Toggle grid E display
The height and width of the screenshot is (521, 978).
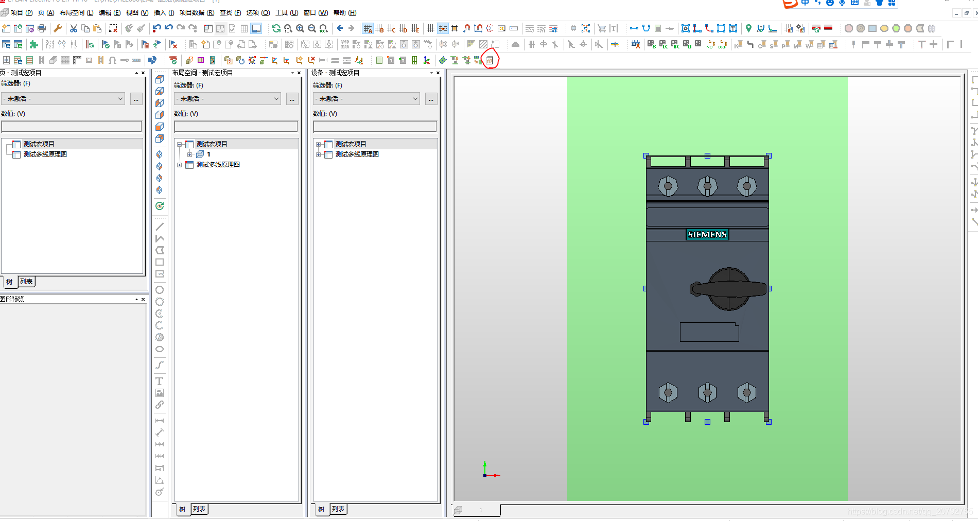[x=415, y=28]
